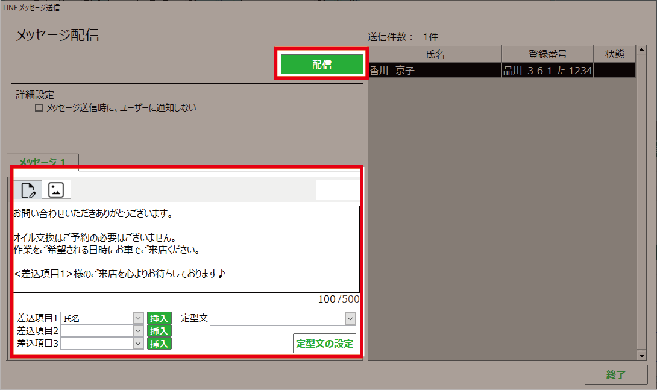Click 挿入 button for 差込項目3

tap(159, 344)
